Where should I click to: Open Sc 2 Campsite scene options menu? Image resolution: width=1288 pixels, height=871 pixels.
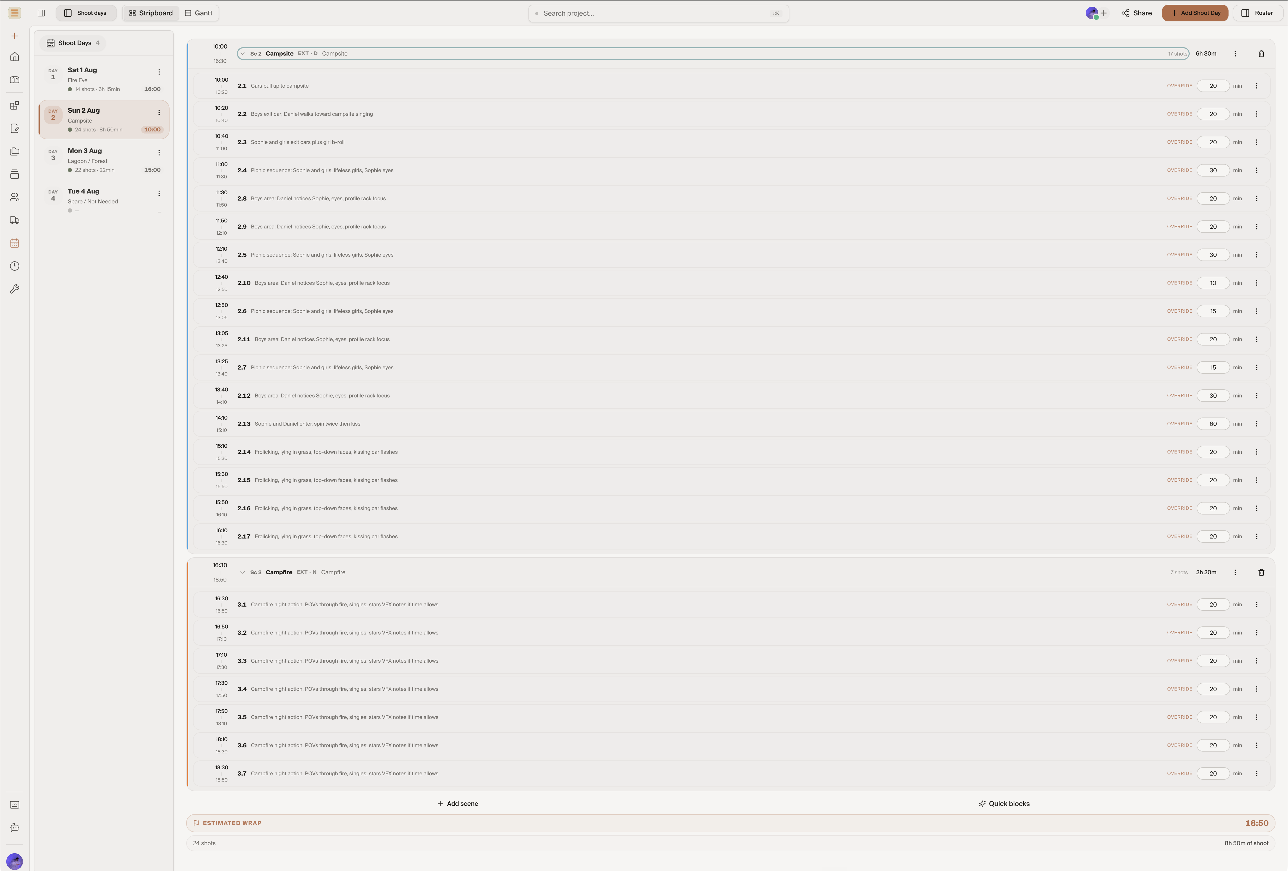tap(1235, 54)
